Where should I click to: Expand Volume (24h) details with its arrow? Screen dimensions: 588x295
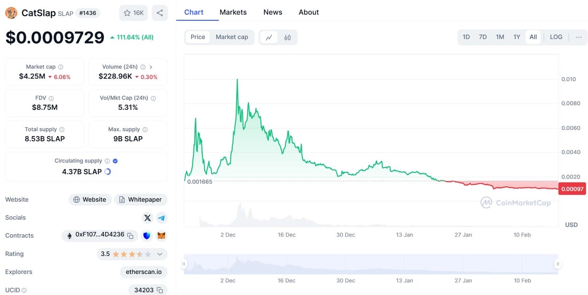tap(151, 66)
